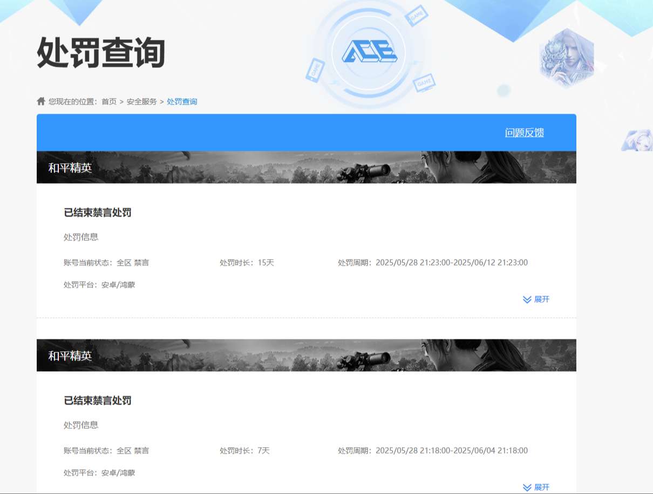The height and width of the screenshot is (494, 653).
Task: Expand the 15天 punishment details with 展开
Action: [536, 299]
